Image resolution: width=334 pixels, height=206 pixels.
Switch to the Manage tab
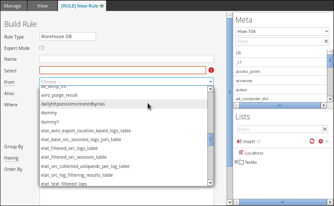pos(13,6)
